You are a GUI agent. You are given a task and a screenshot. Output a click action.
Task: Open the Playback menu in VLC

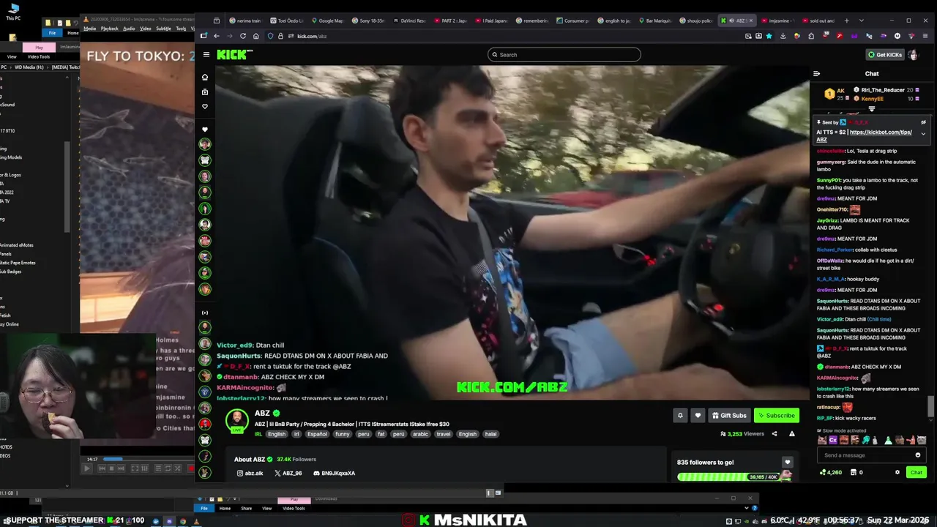tap(109, 29)
